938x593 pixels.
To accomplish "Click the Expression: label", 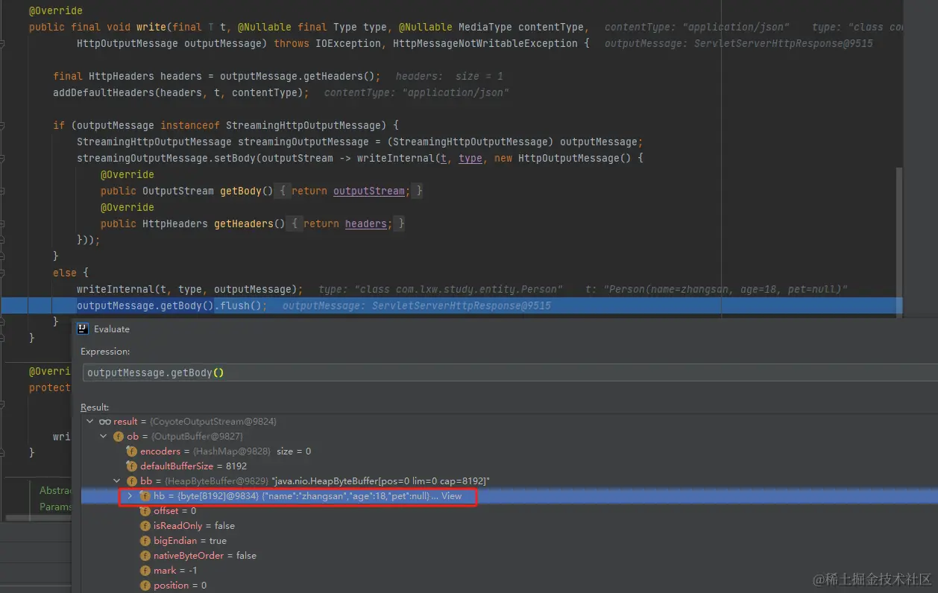I will coord(105,352).
